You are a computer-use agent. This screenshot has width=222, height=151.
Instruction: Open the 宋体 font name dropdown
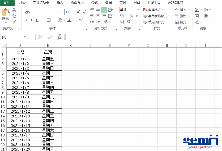click(x=63, y=12)
